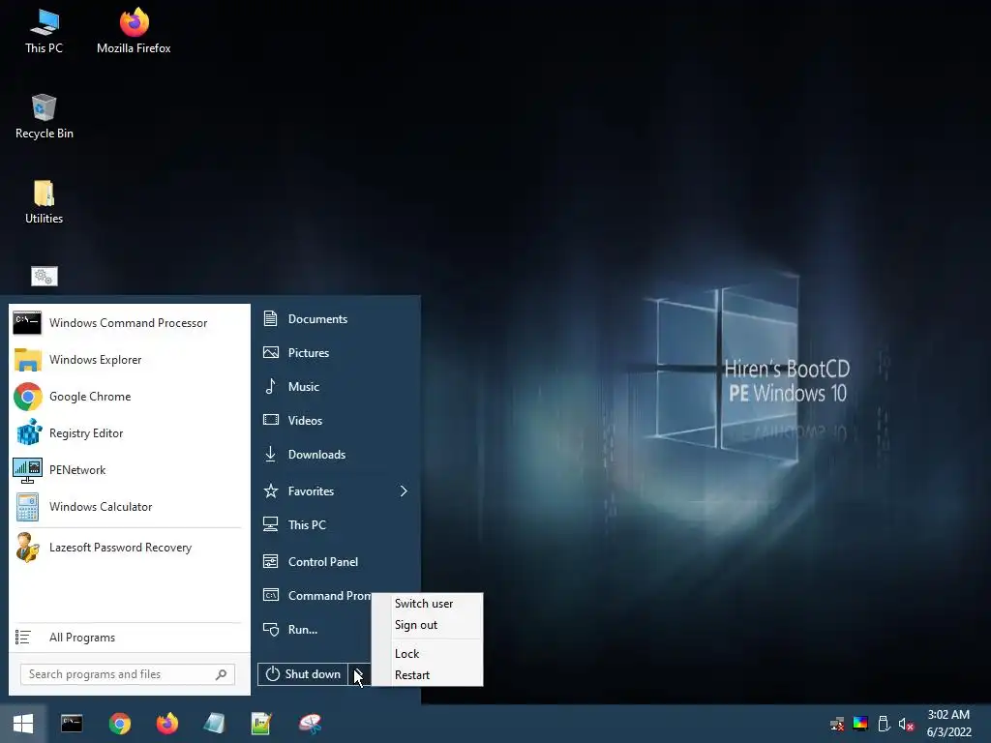Open the red-blue tool taskbar icon
This screenshot has width=991, height=743.
(x=310, y=724)
